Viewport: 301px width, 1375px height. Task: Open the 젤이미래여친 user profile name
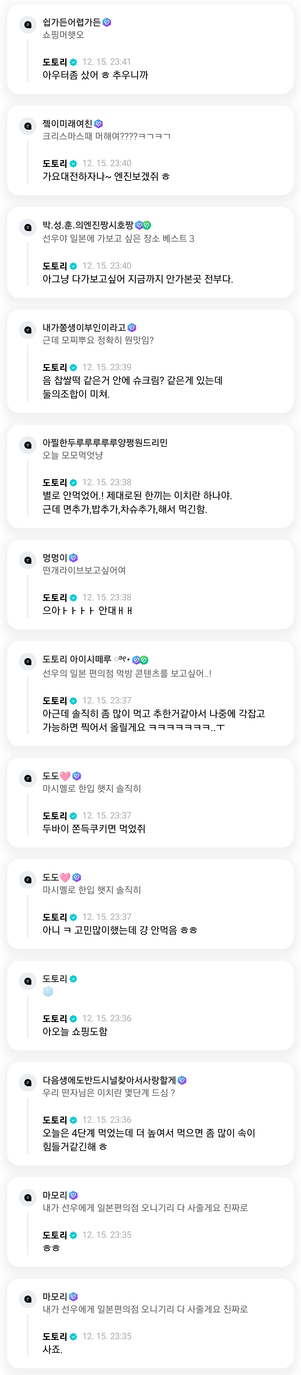(x=67, y=124)
